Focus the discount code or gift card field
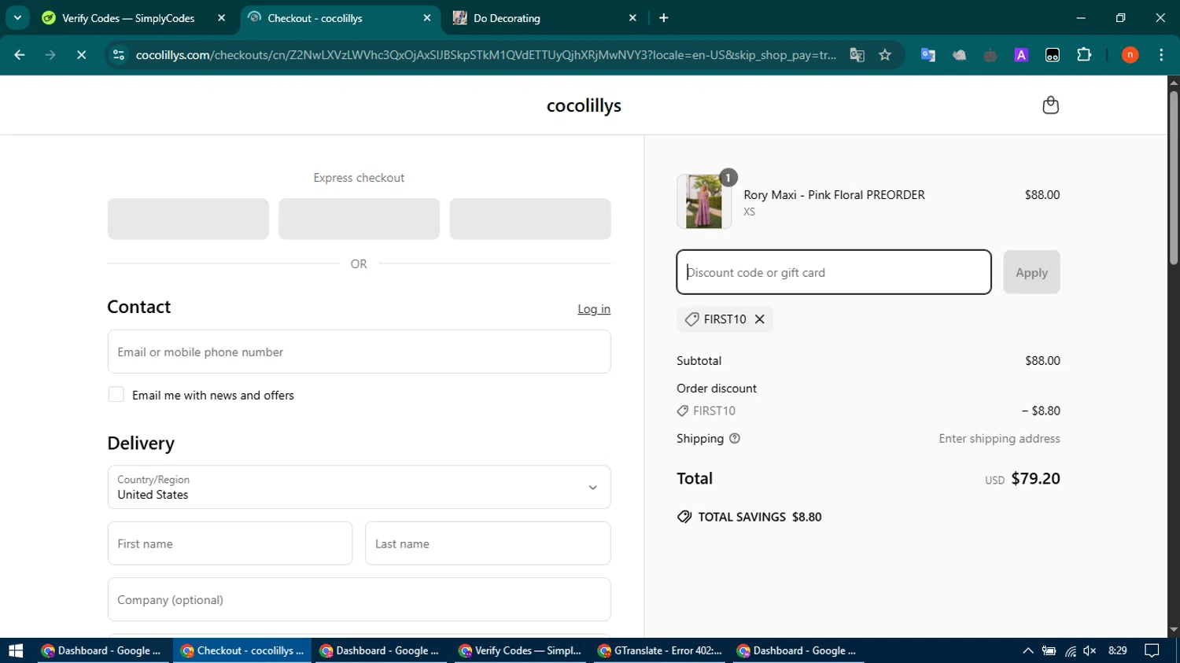 (x=834, y=272)
